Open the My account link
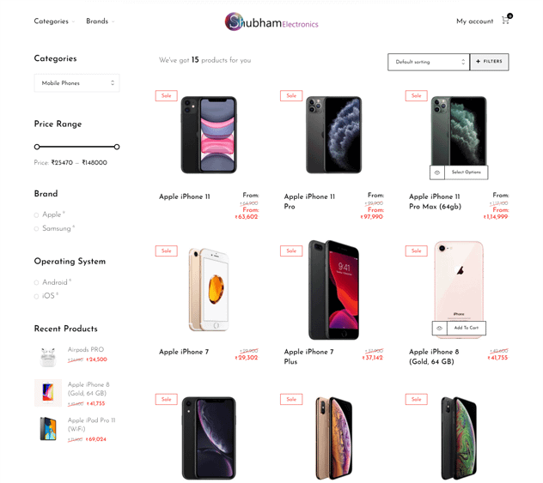This screenshot has height=483, width=543. pos(474,21)
